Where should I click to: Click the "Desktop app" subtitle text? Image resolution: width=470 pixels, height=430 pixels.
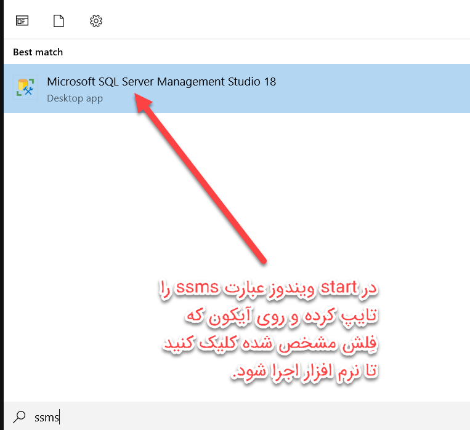[x=75, y=98]
